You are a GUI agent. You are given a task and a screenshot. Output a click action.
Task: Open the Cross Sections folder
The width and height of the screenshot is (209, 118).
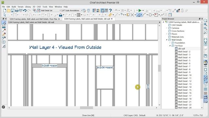pyautogui.click(x=178, y=31)
